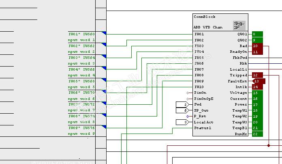Select the SimOnOpE input pin
Screen dimensions: 282x164
coord(204,99)
